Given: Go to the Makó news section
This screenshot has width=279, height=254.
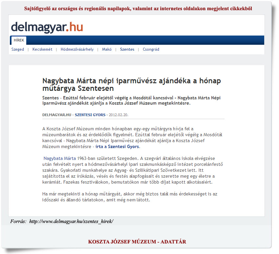Looking at the screenshot, I should (x=107, y=49).
